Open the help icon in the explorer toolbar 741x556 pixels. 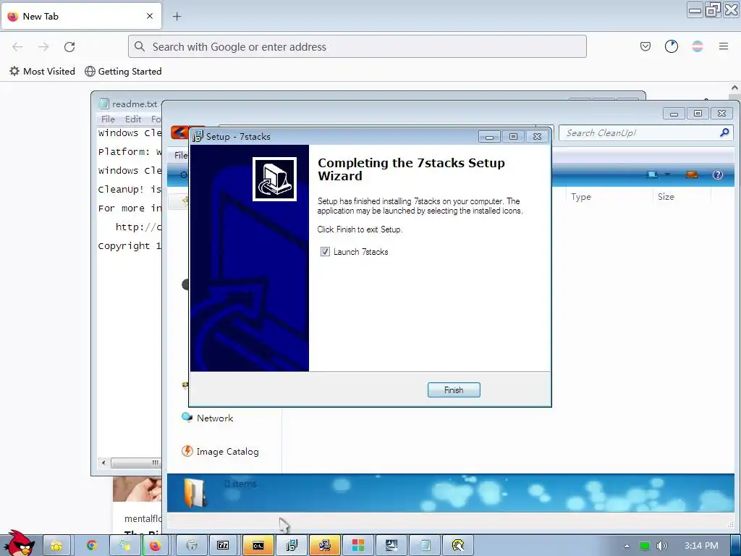click(717, 174)
